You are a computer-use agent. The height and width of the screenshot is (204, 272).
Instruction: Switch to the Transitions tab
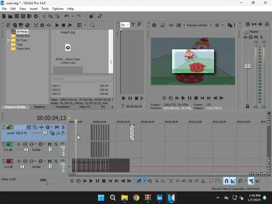coord(62,107)
